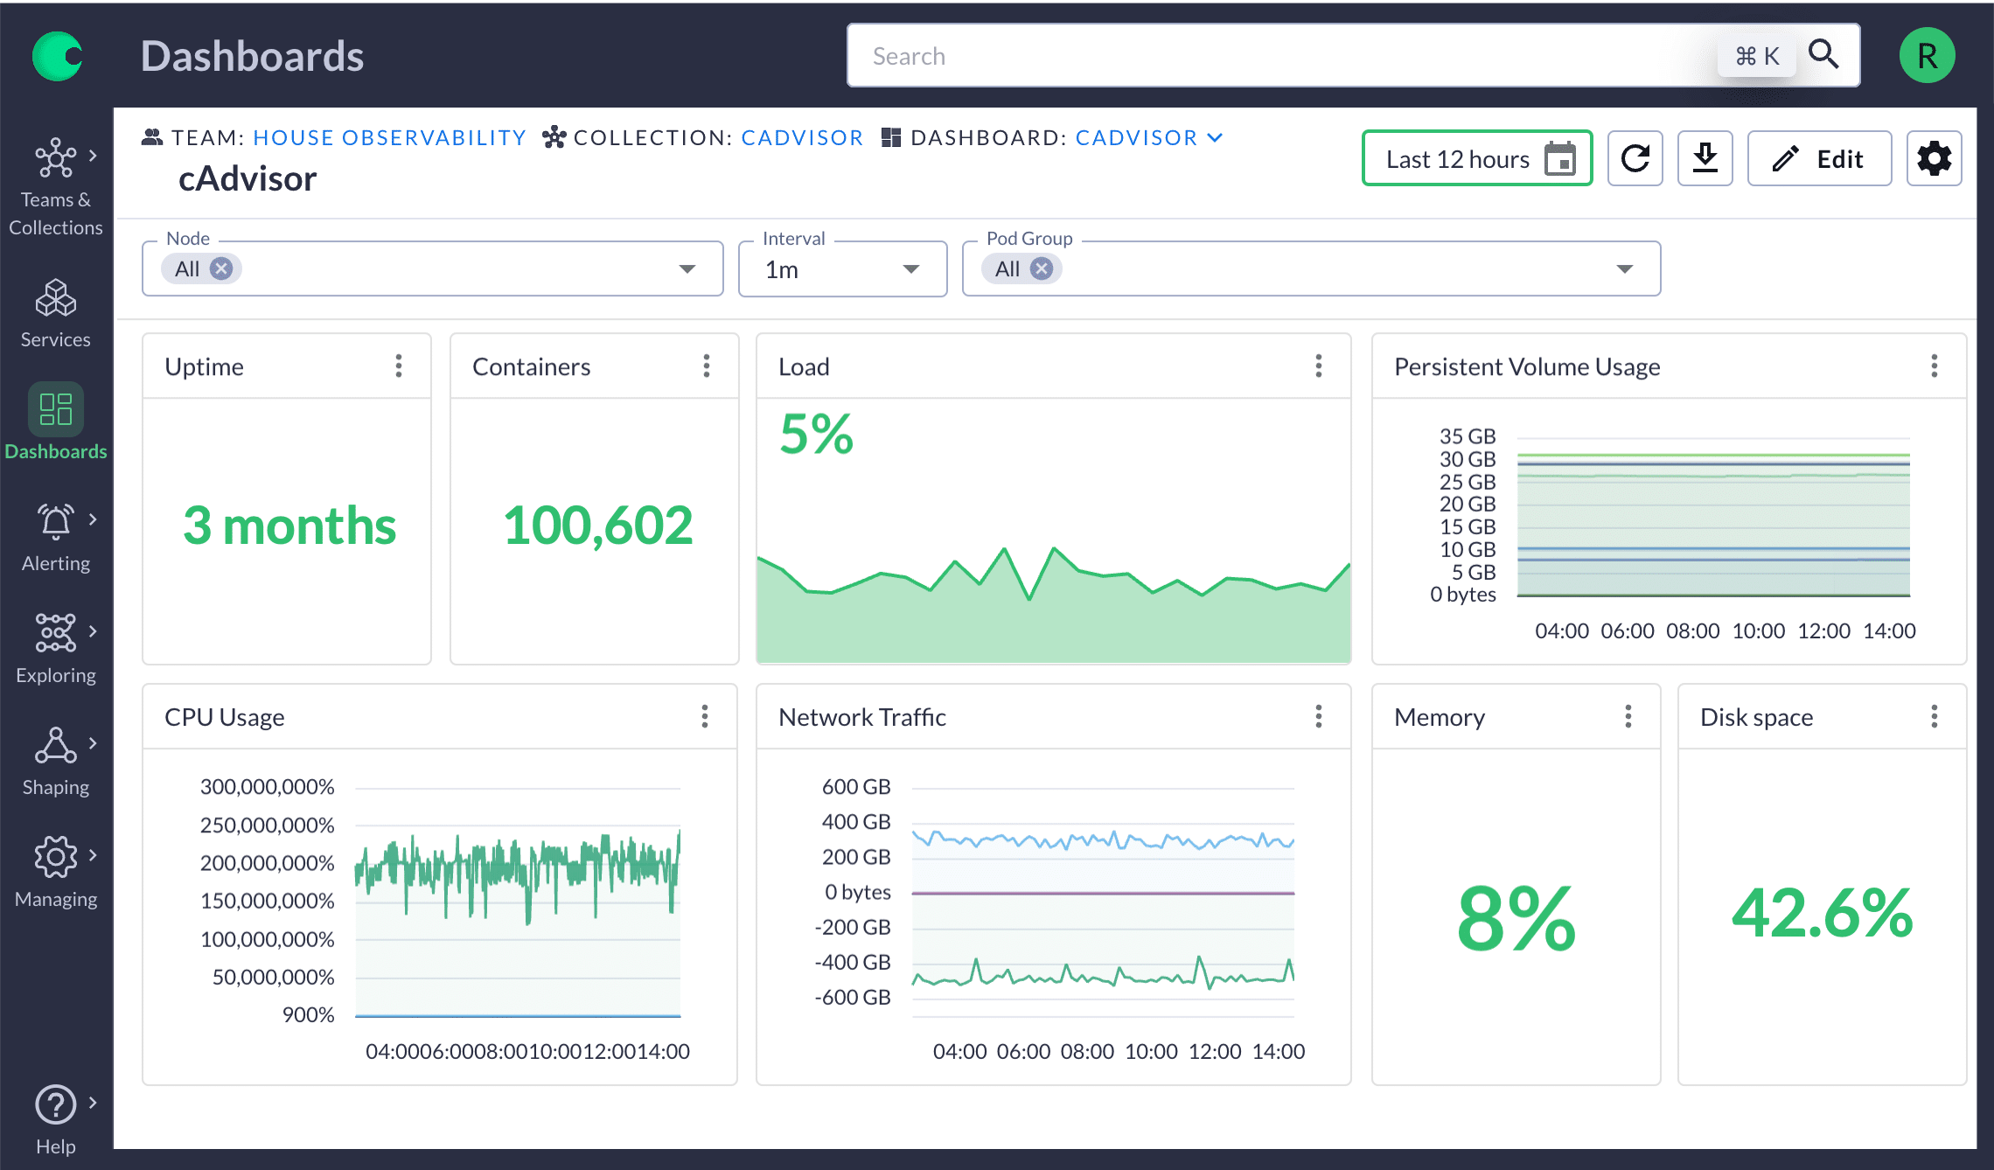
Task: Open dashboard settings gear
Action: [1934, 158]
